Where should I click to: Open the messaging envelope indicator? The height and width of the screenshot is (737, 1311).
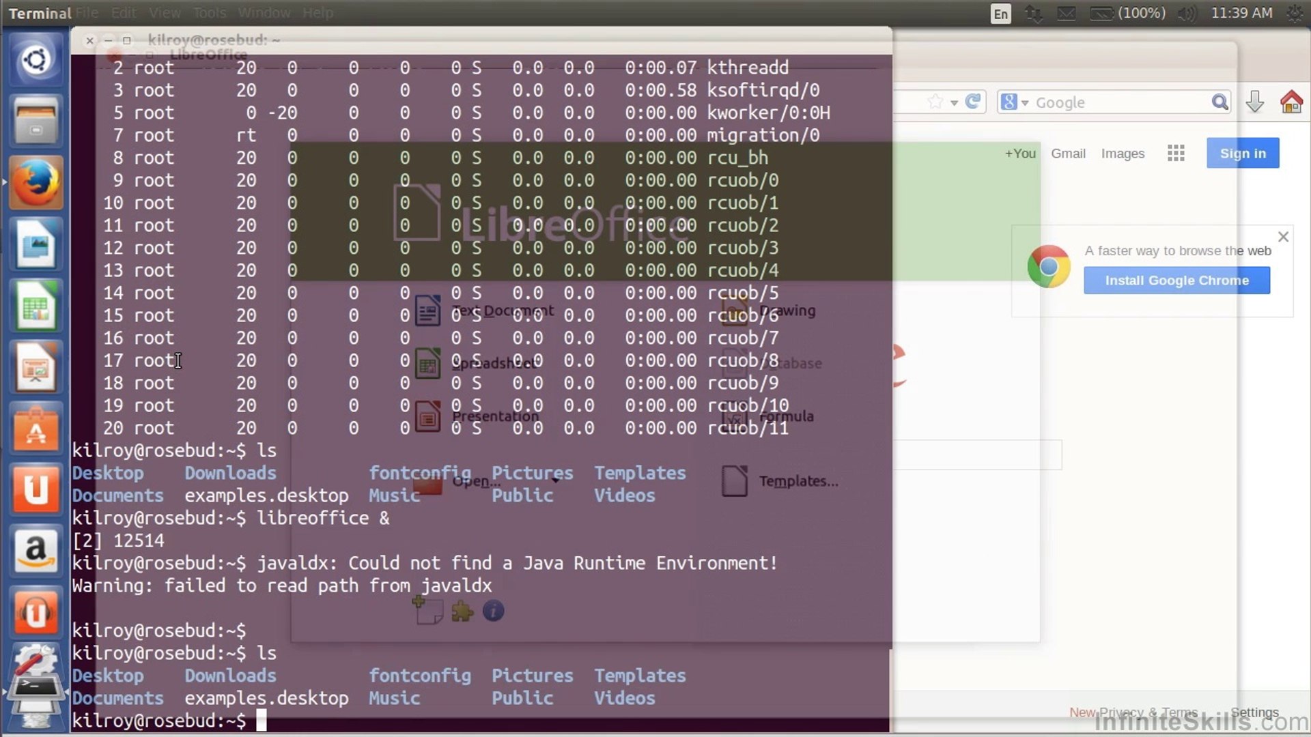(1067, 14)
